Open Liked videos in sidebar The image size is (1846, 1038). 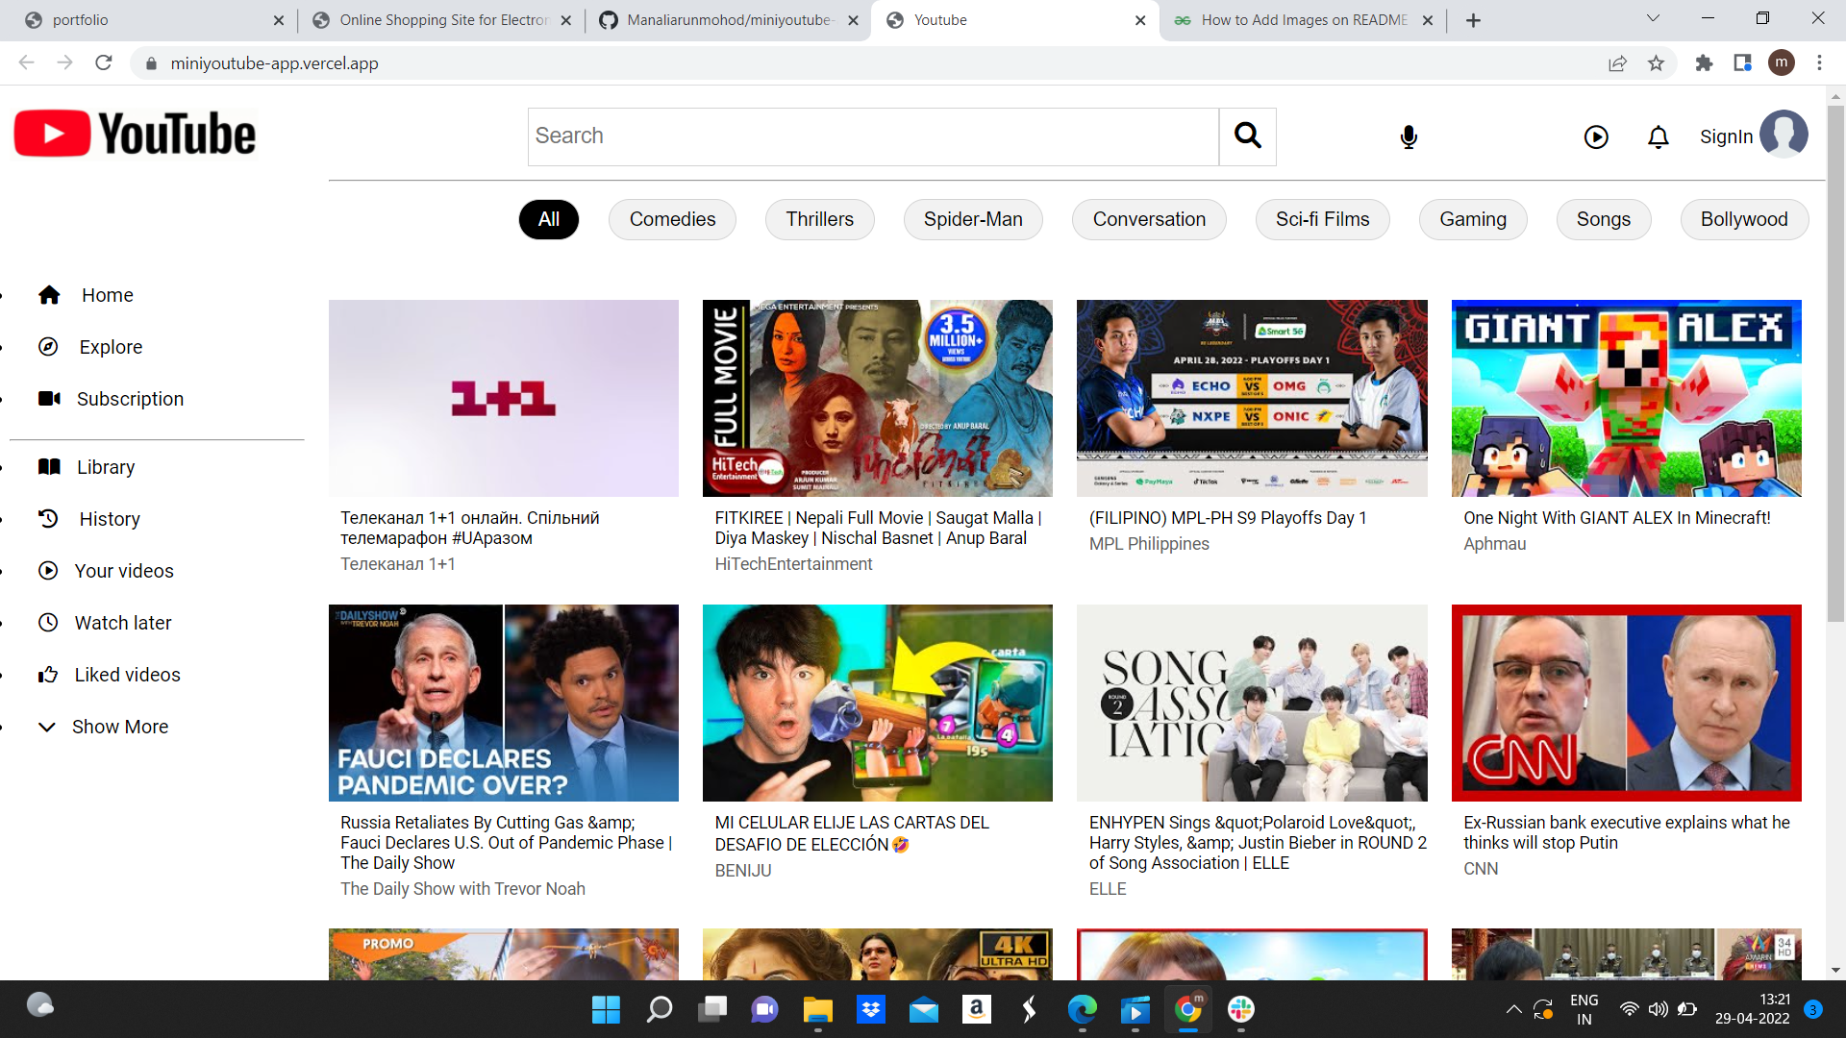point(127,675)
